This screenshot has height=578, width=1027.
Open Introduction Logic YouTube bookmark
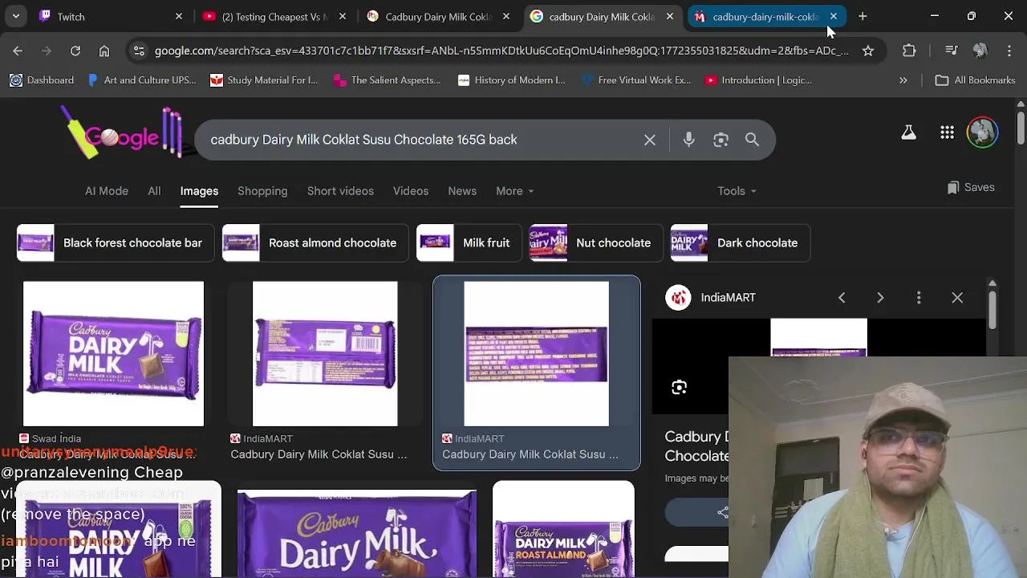(x=759, y=80)
